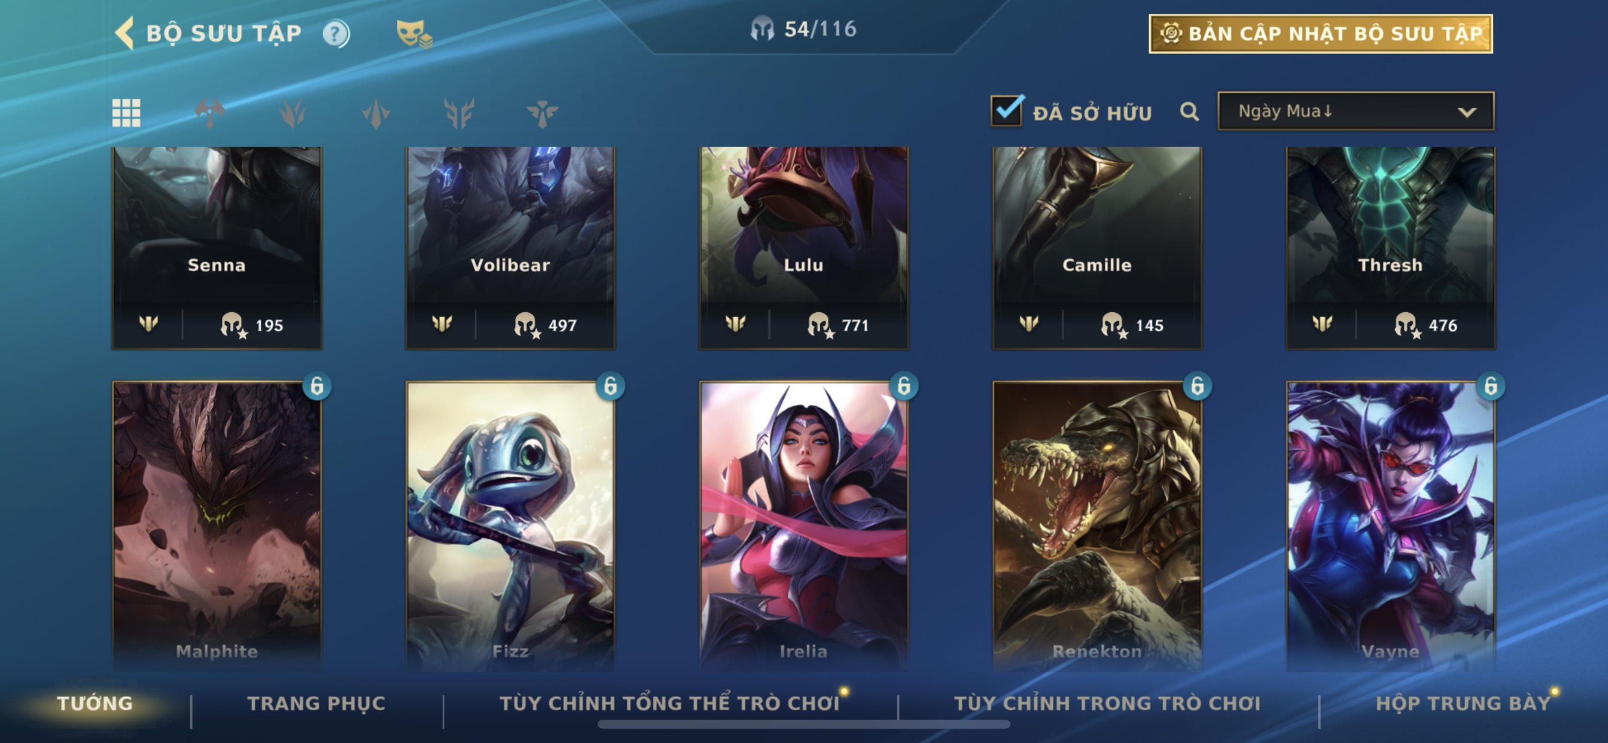Filter by the first role icon after the grid
Screen dimensions: 1608x743
coord(209,113)
